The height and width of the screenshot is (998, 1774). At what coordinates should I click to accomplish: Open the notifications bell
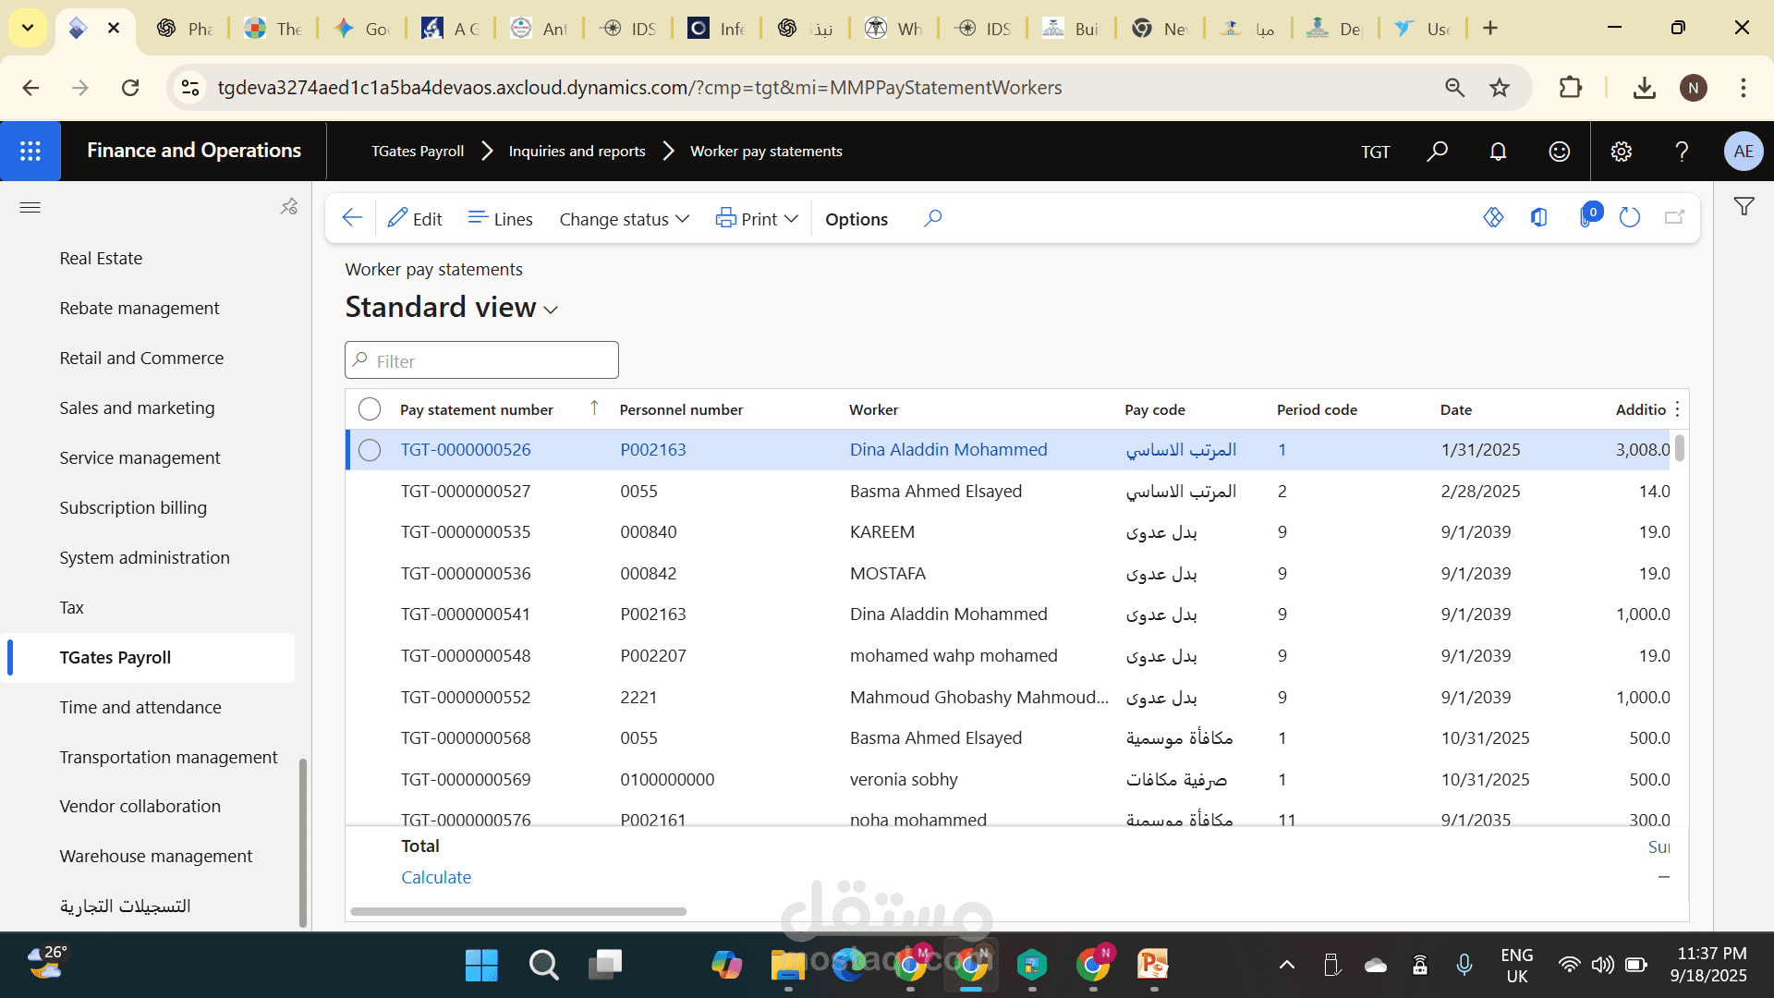(1498, 151)
